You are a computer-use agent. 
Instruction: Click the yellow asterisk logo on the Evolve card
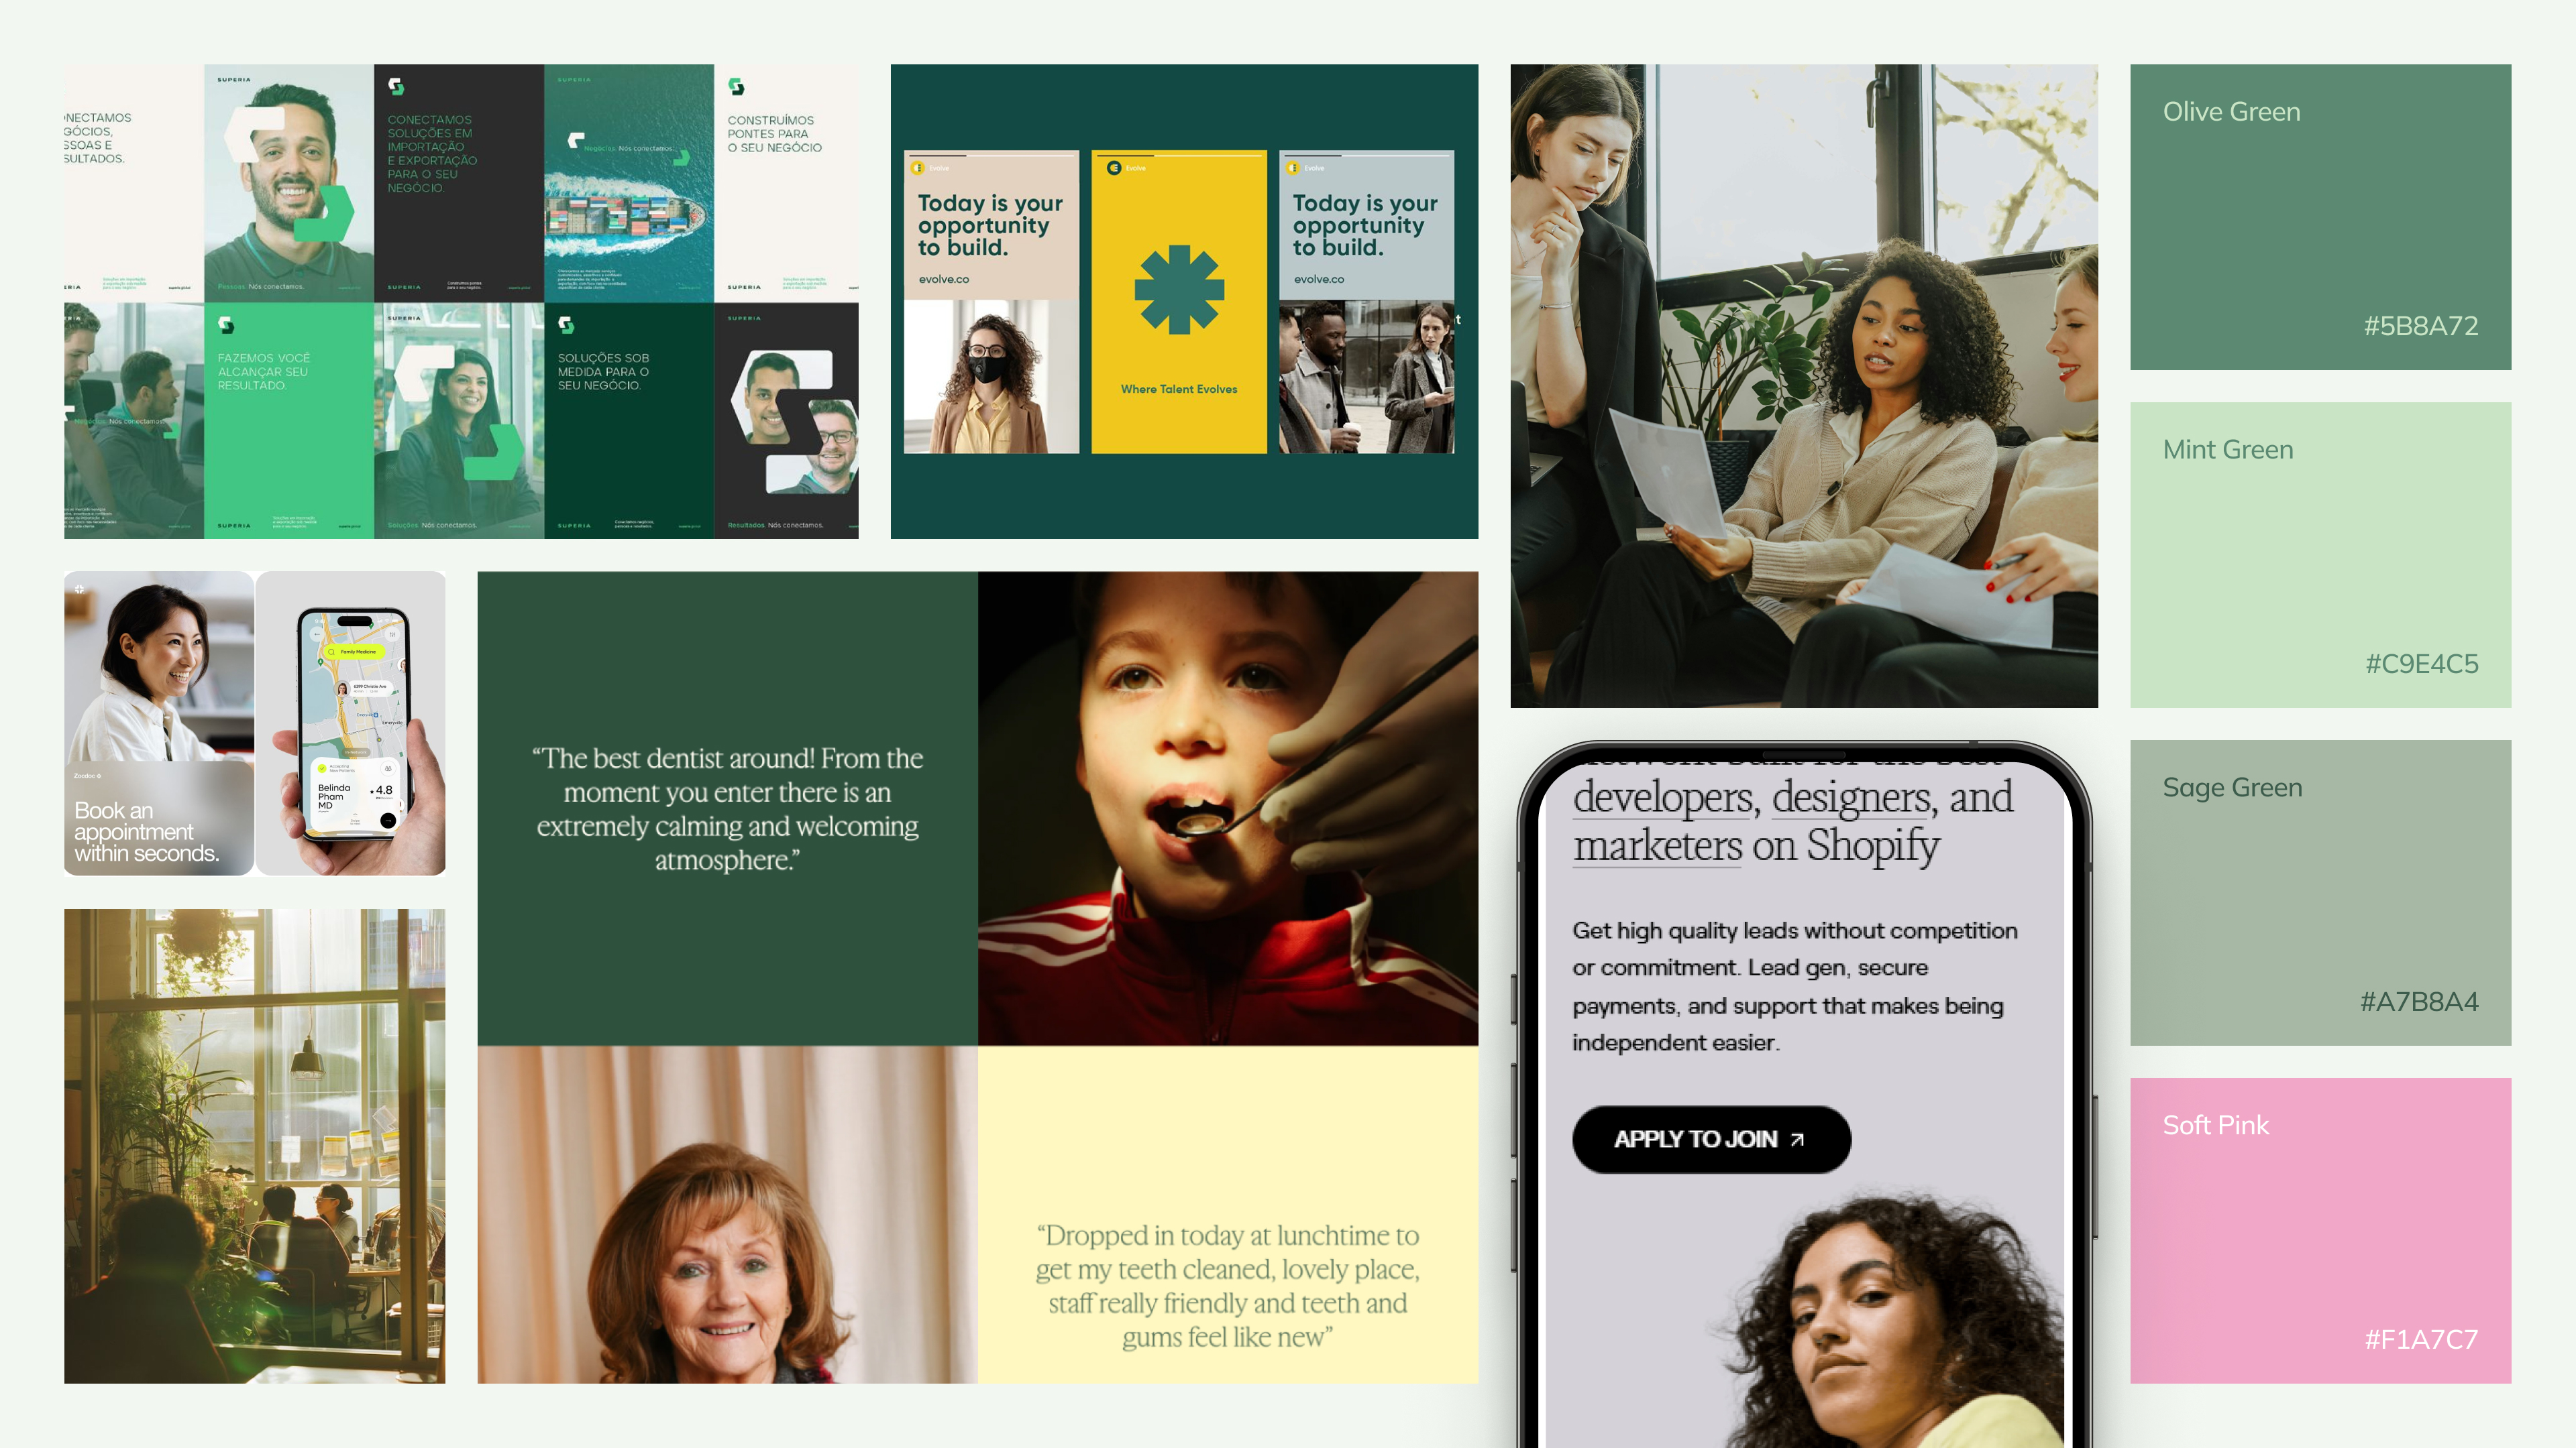(1179, 289)
